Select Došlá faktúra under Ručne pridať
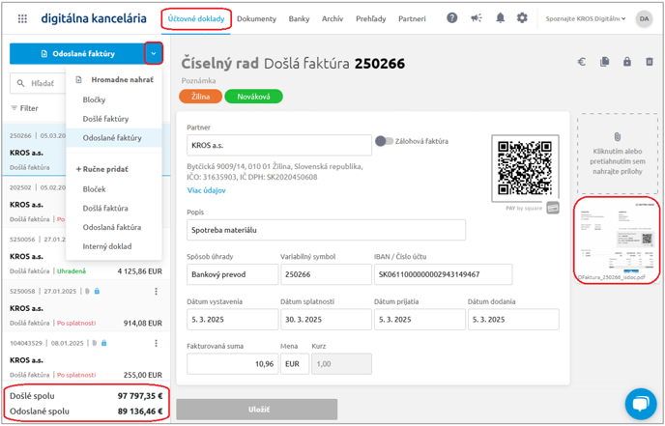Viewport: 665px width, 426px height. click(114, 208)
